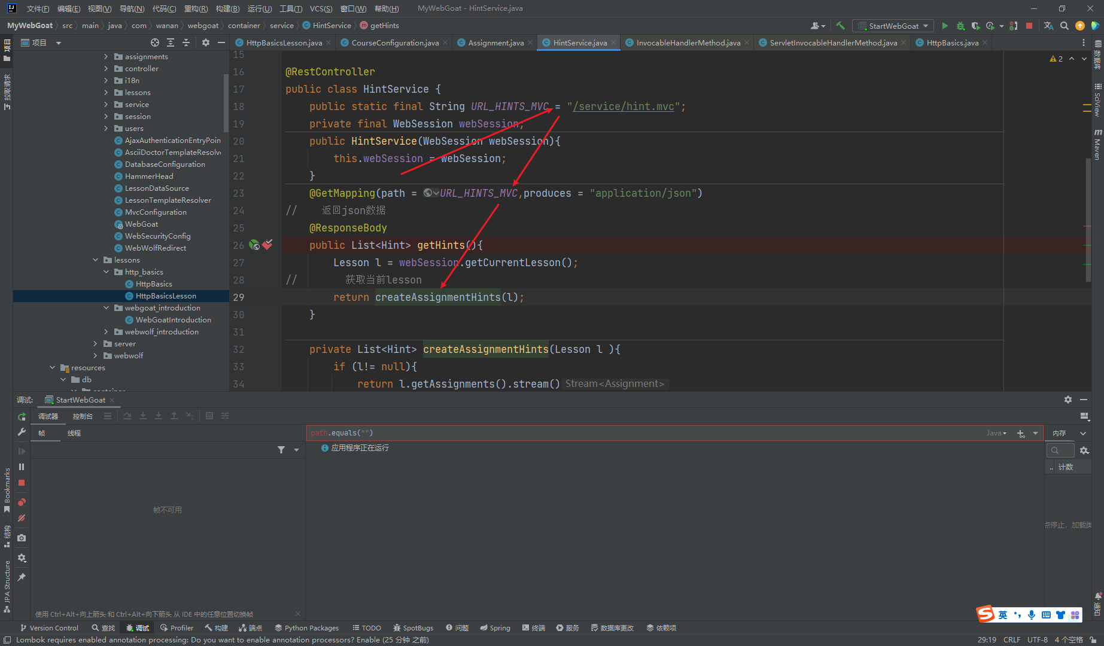The width and height of the screenshot is (1104, 646).
Task: Click the /service/hint.mvc URL string
Action: coord(624,106)
